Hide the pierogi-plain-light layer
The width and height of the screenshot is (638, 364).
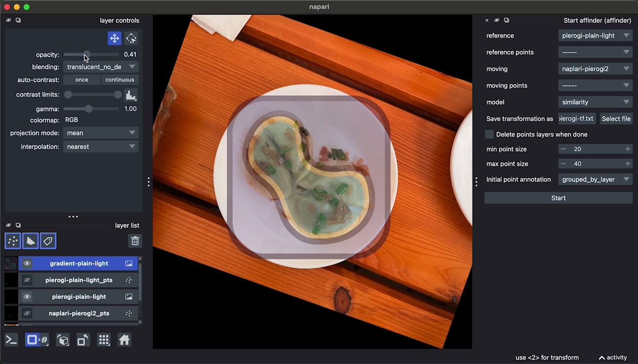27,296
